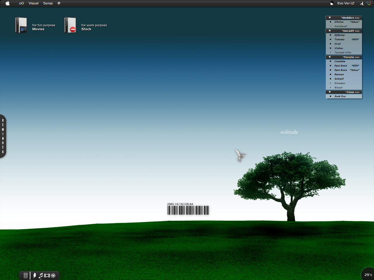Select contact KPolice
The height and width of the screenshot is (280, 374).
coord(339,22)
